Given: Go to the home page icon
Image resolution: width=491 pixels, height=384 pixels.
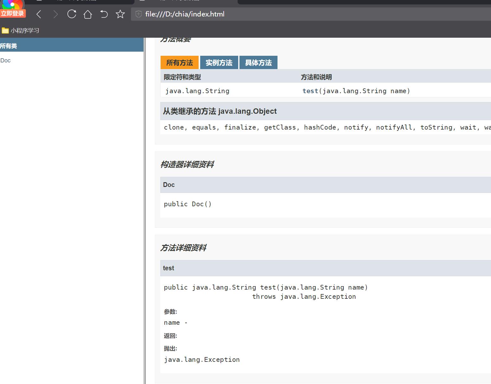Looking at the screenshot, I should 88,14.
